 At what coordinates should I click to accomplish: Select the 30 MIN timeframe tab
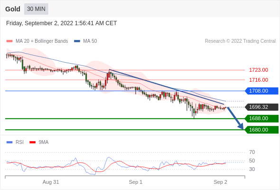(x=36, y=9)
